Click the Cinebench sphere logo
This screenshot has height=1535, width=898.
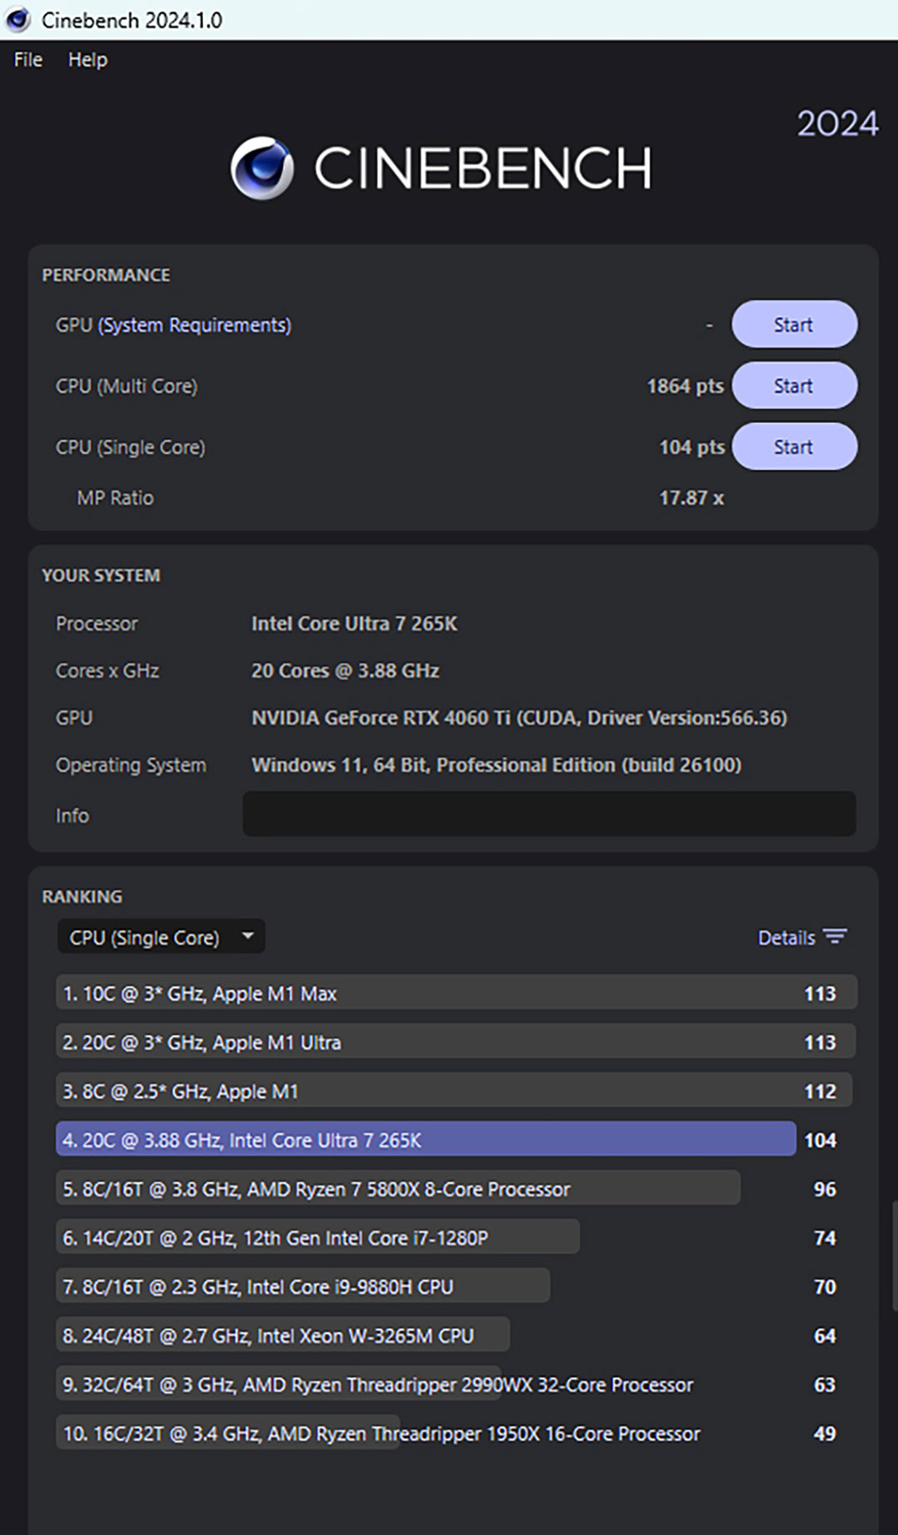(262, 168)
